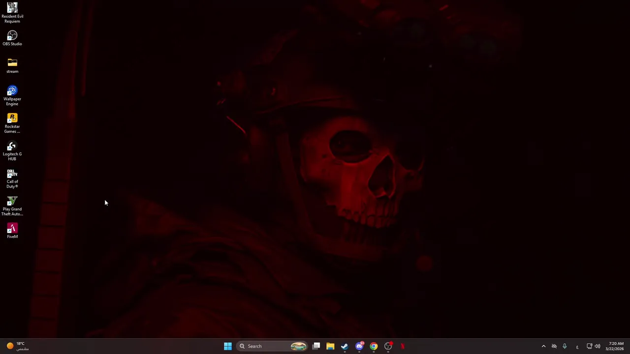
Task: Open Task View from the taskbar
Action: (x=316, y=346)
